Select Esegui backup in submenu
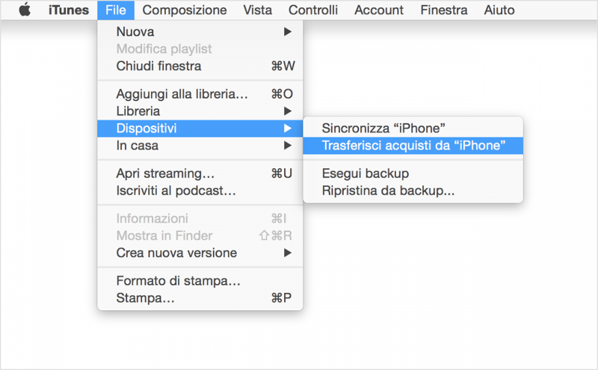This screenshot has height=370, width=598. (413, 173)
